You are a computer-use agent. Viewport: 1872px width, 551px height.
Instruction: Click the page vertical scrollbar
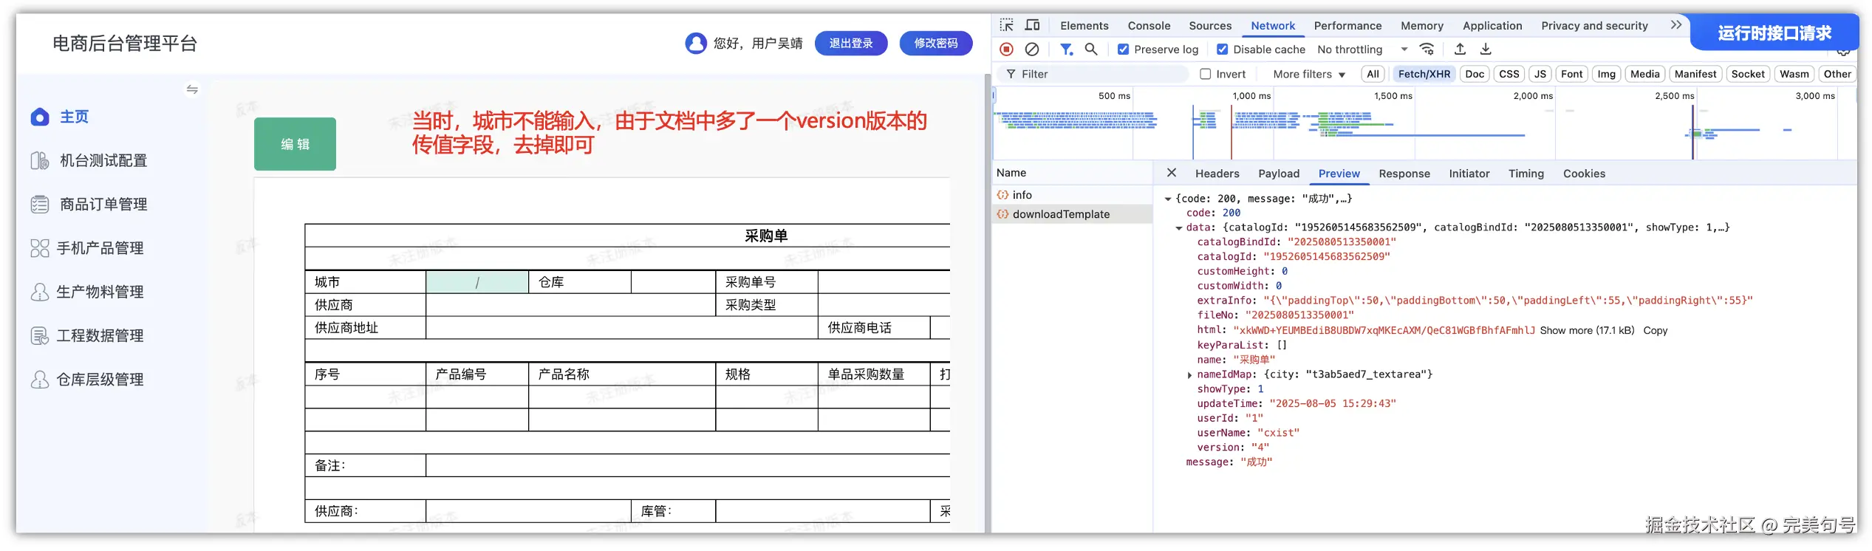click(x=987, y=303)
